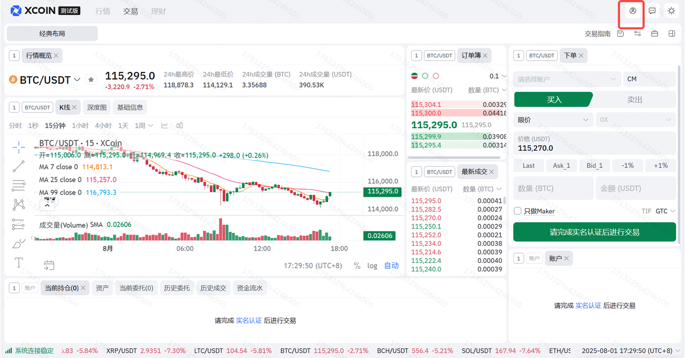This screenshot has width=685, height=358.
Task: Open the 请选择账户 account dropdown
Action: tap(566, 79)
